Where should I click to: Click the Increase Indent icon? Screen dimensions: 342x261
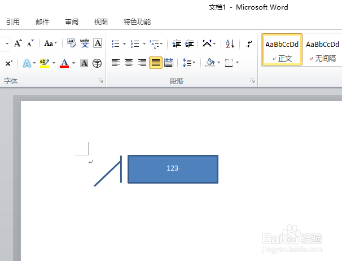(189, 43)
